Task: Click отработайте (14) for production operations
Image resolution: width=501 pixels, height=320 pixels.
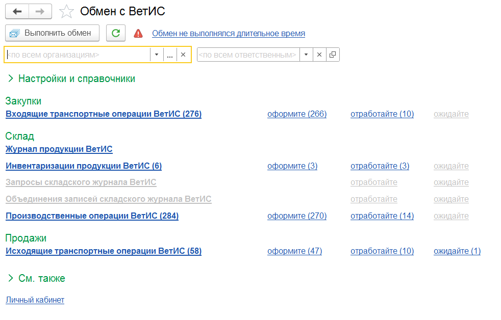Action: (x=382, y=216)
